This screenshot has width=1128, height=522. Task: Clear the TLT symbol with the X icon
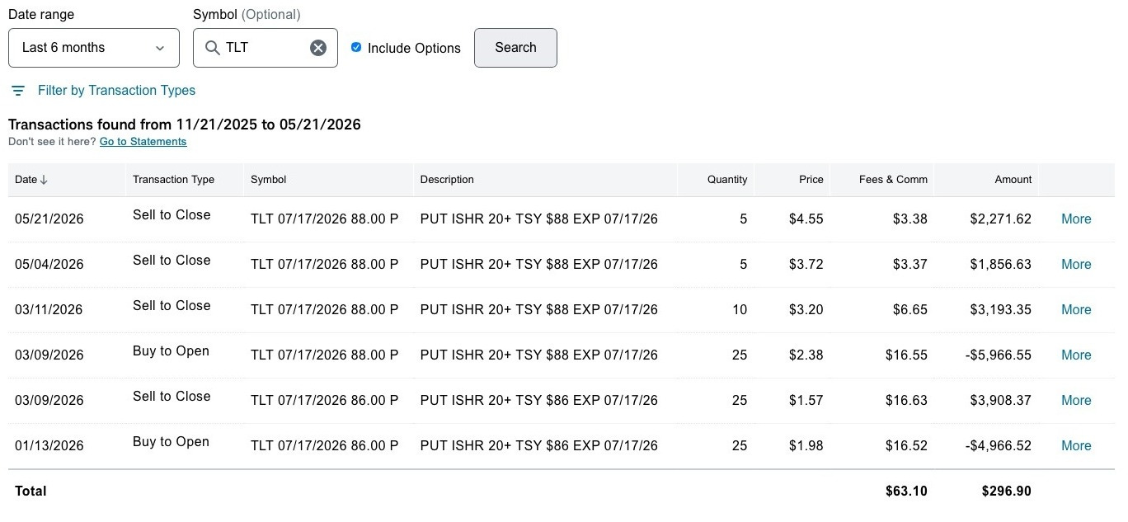pos(318,48)
